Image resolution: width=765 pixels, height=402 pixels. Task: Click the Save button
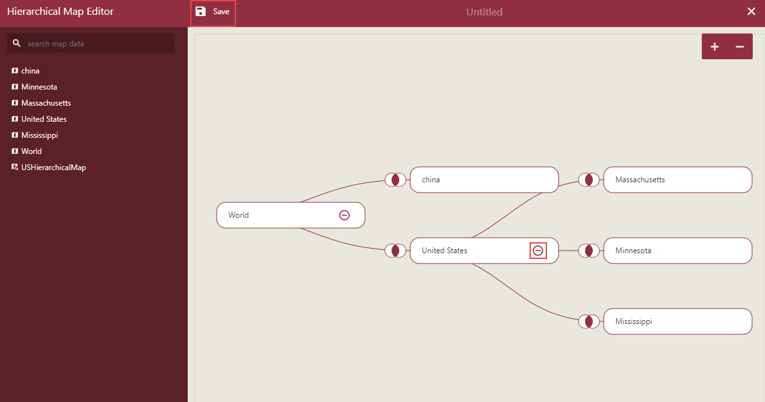click(x=214, y=11)
